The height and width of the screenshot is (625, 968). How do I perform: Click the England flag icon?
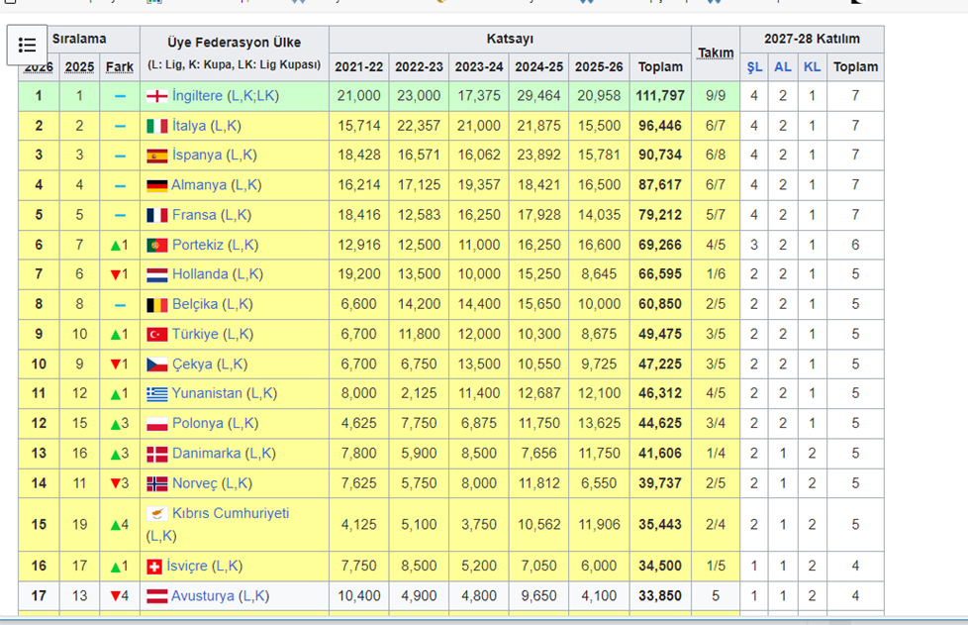pos(156,96)
